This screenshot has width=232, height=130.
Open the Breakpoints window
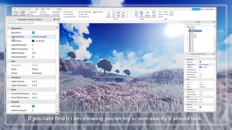pos(57,12)
